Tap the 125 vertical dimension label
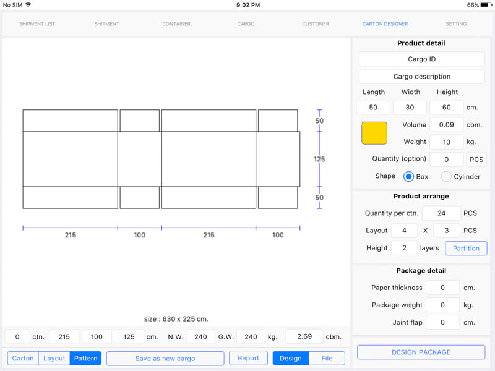The width and height of the screenshot is (495, 371). pyautogui.click(x=319, y=159)
